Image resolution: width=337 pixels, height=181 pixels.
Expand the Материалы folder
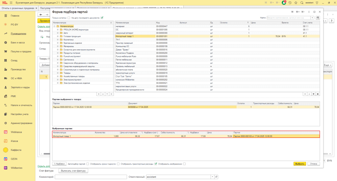pos(58,46)
